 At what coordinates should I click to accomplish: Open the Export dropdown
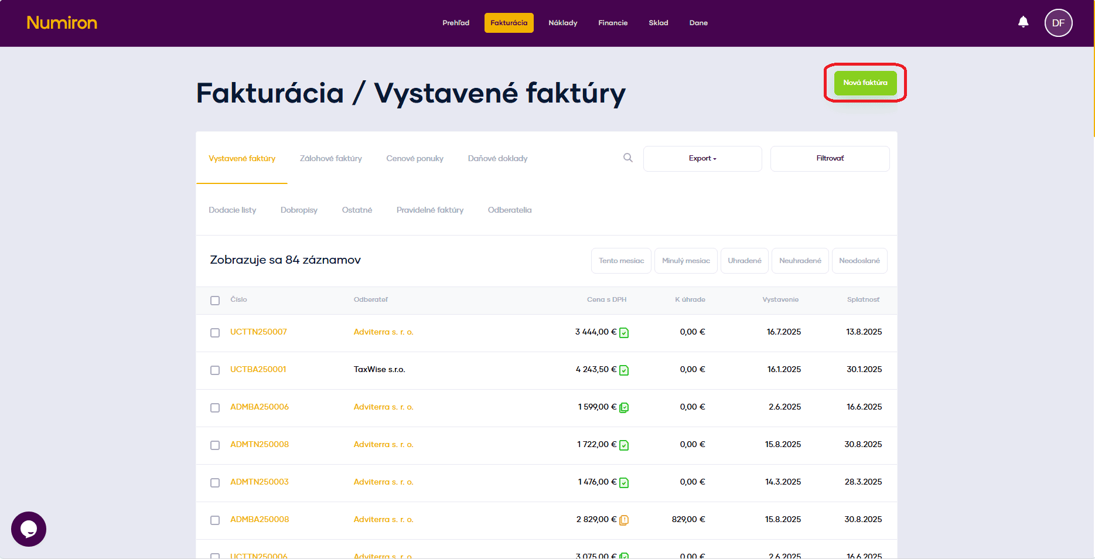tap(702, 158)
